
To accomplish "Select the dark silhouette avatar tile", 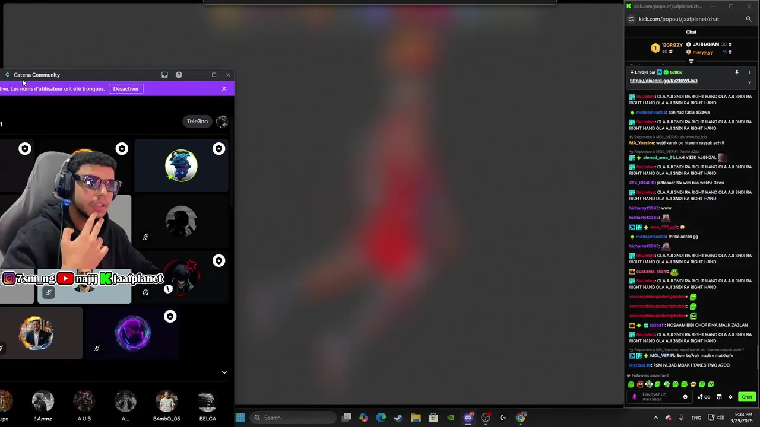I will (180, 221).
